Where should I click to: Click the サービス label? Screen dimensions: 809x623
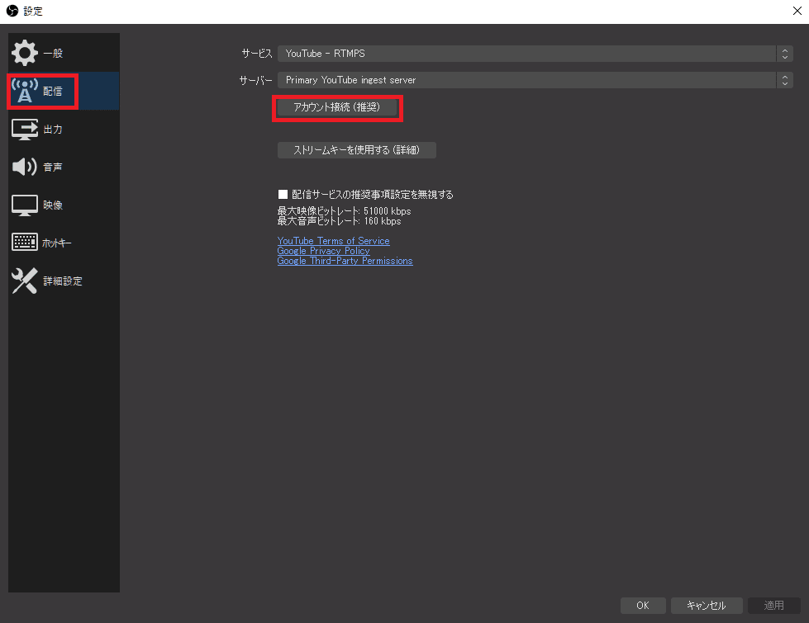point(257,54)
